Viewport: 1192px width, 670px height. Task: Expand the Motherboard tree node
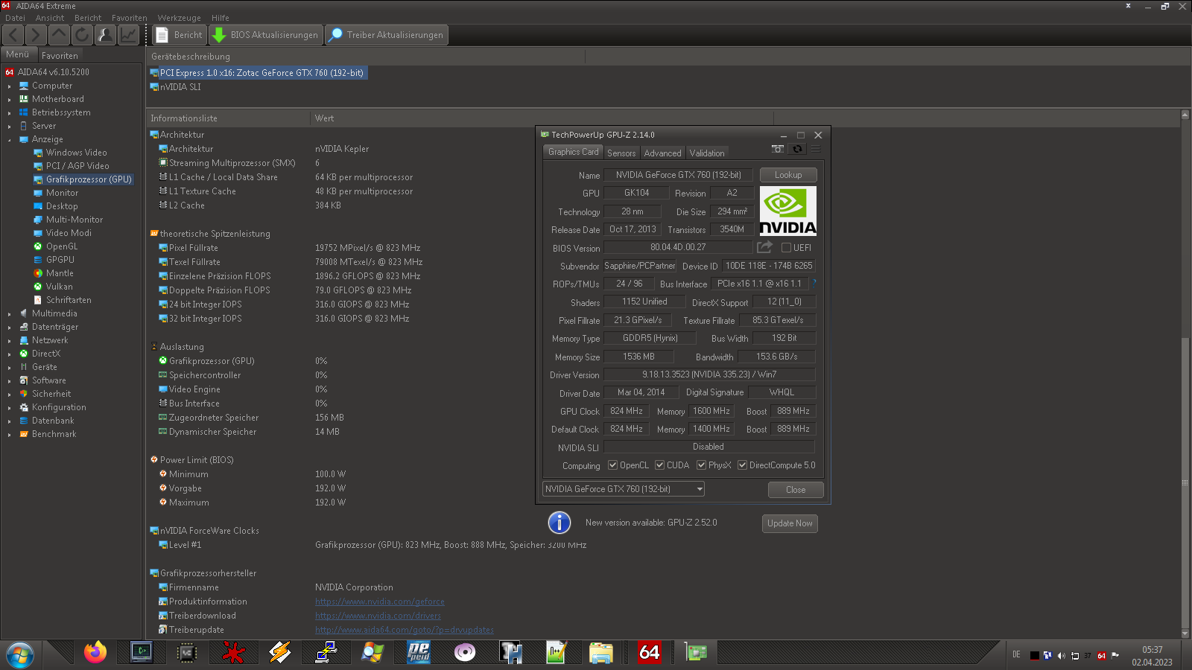pos(10,99)
